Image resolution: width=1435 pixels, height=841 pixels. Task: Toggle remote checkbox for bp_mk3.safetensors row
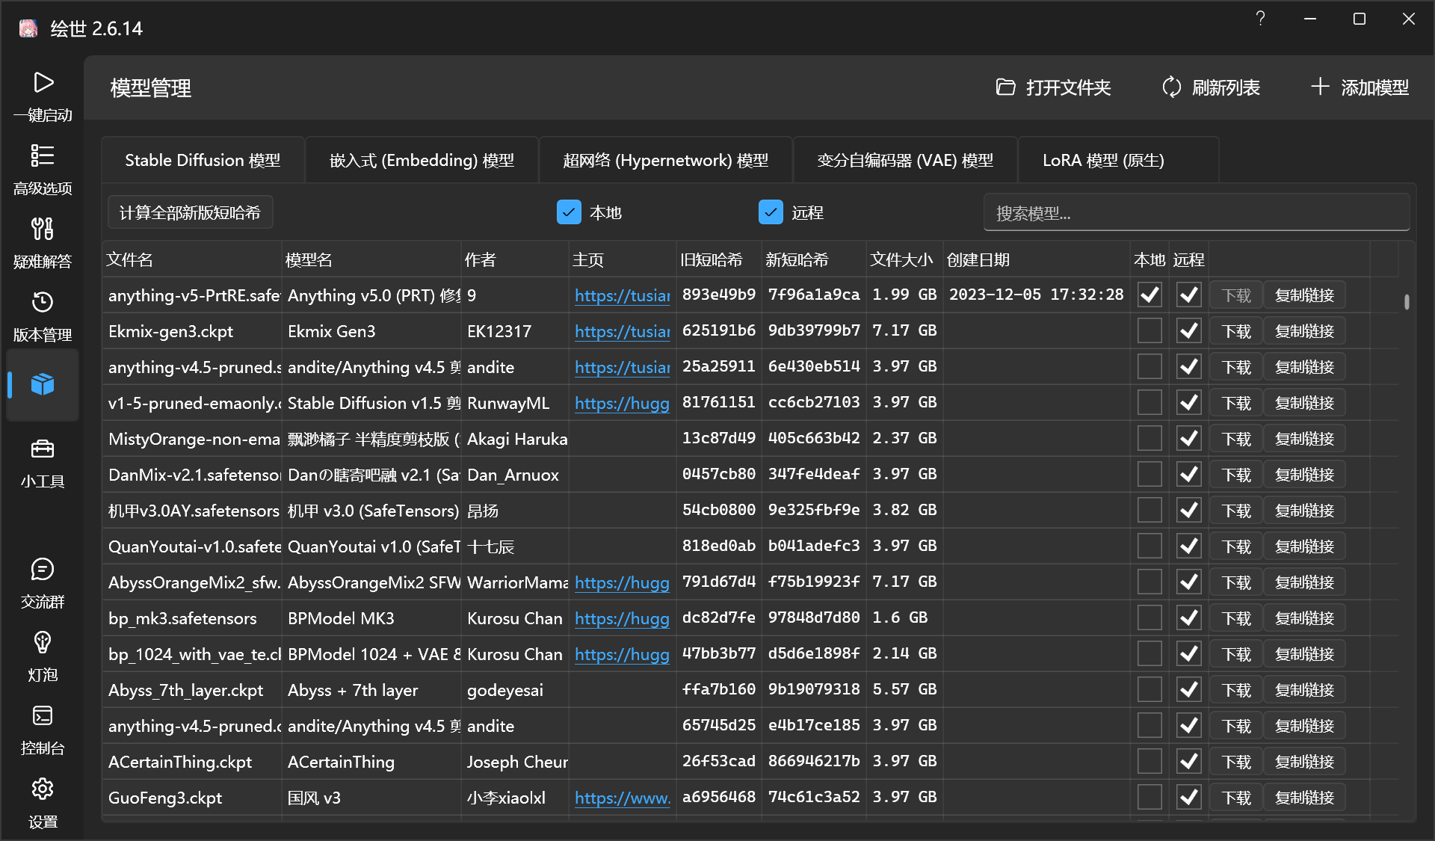tap(1188, 618)
